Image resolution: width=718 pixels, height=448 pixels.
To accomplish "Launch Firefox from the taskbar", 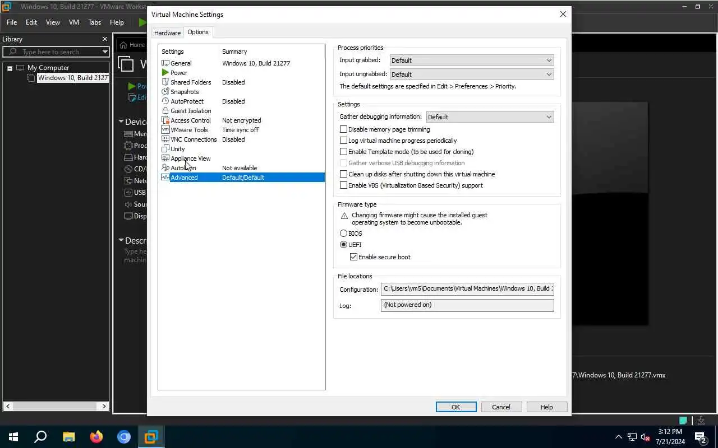I will (x=96, y=437).
